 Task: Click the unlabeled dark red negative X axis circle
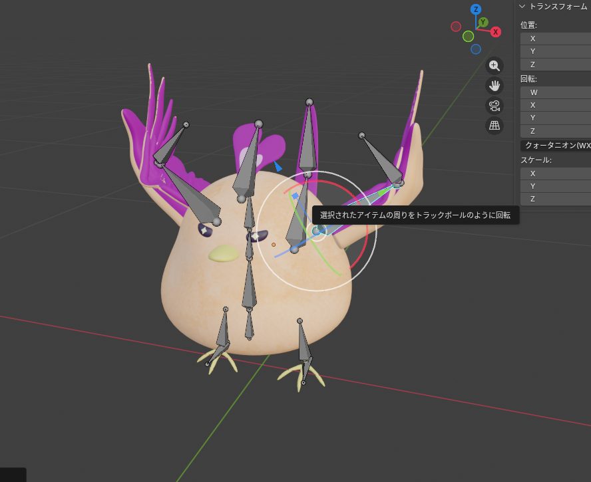456,27
